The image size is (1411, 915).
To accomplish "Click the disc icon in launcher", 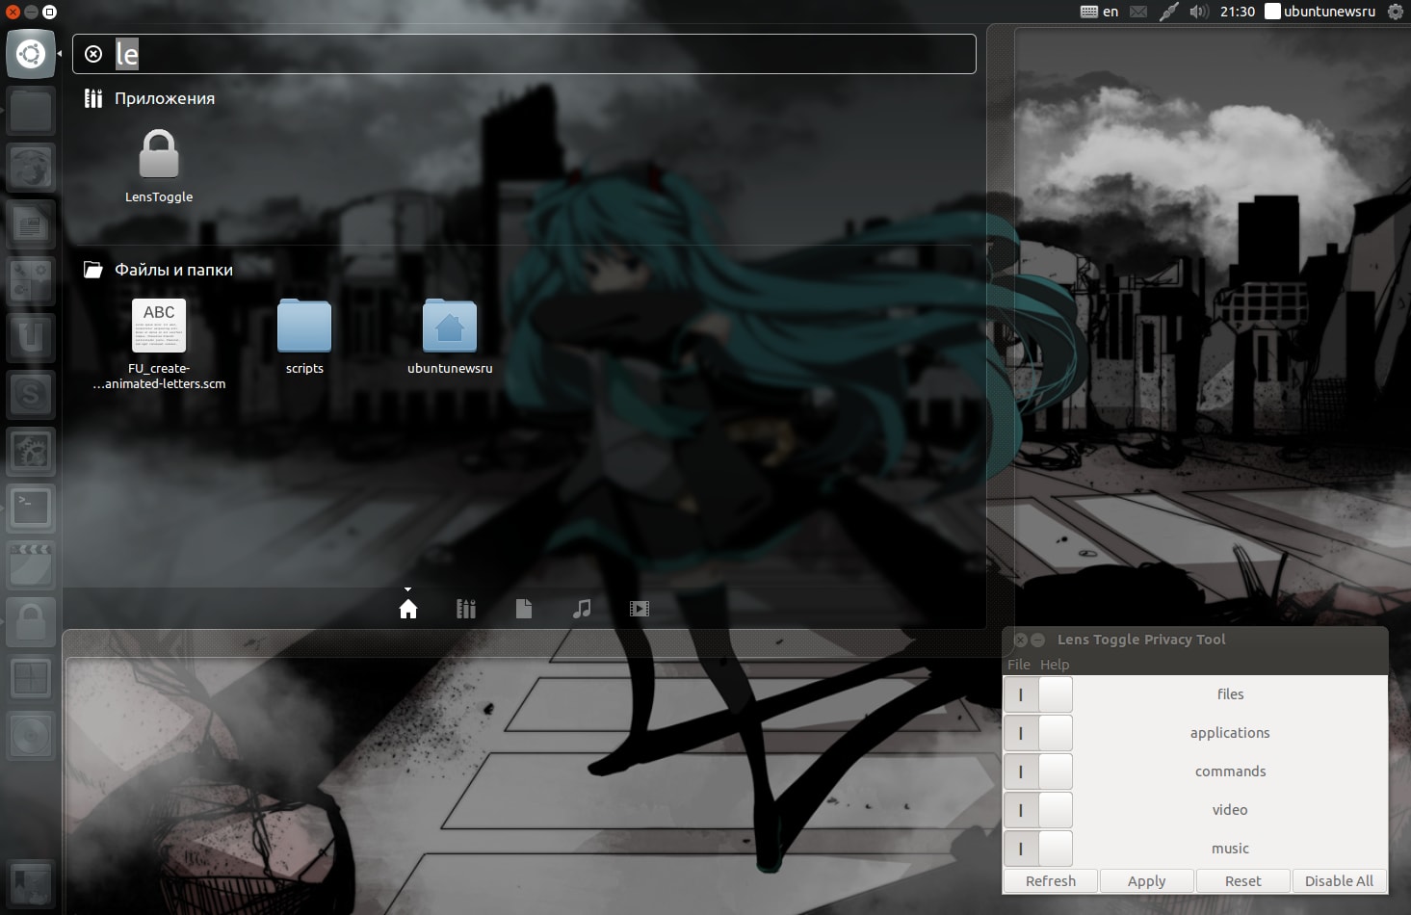I will [31, 736].
